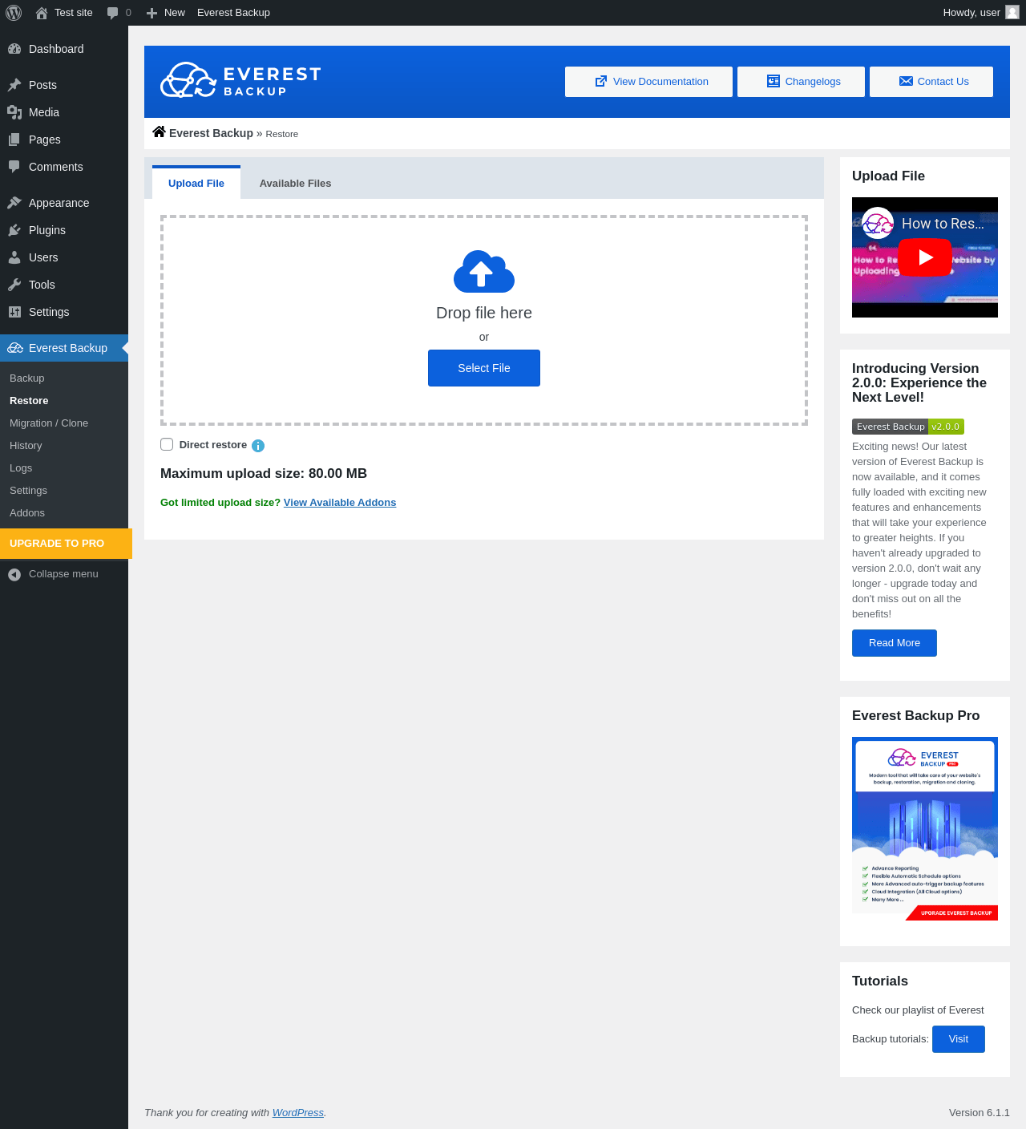1026x1129 pixels.
Task: Click the Collapse menu label
Action: [x=63, y=574]
